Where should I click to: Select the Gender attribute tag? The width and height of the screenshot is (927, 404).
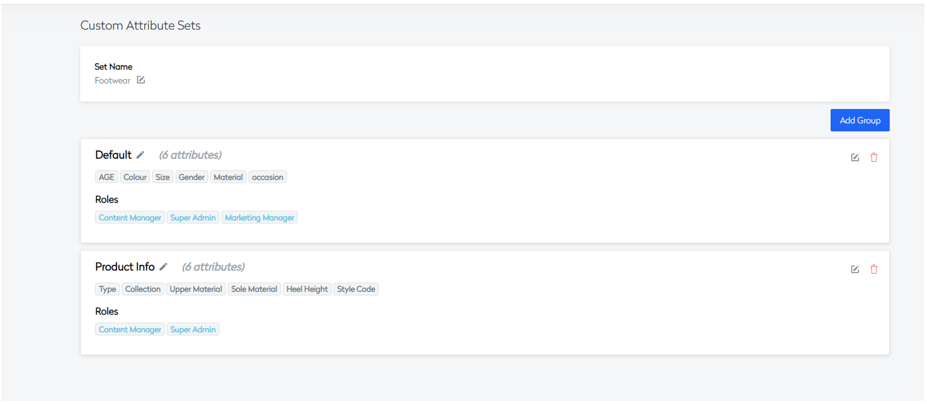pyautogui.click(x=192, y=177)
